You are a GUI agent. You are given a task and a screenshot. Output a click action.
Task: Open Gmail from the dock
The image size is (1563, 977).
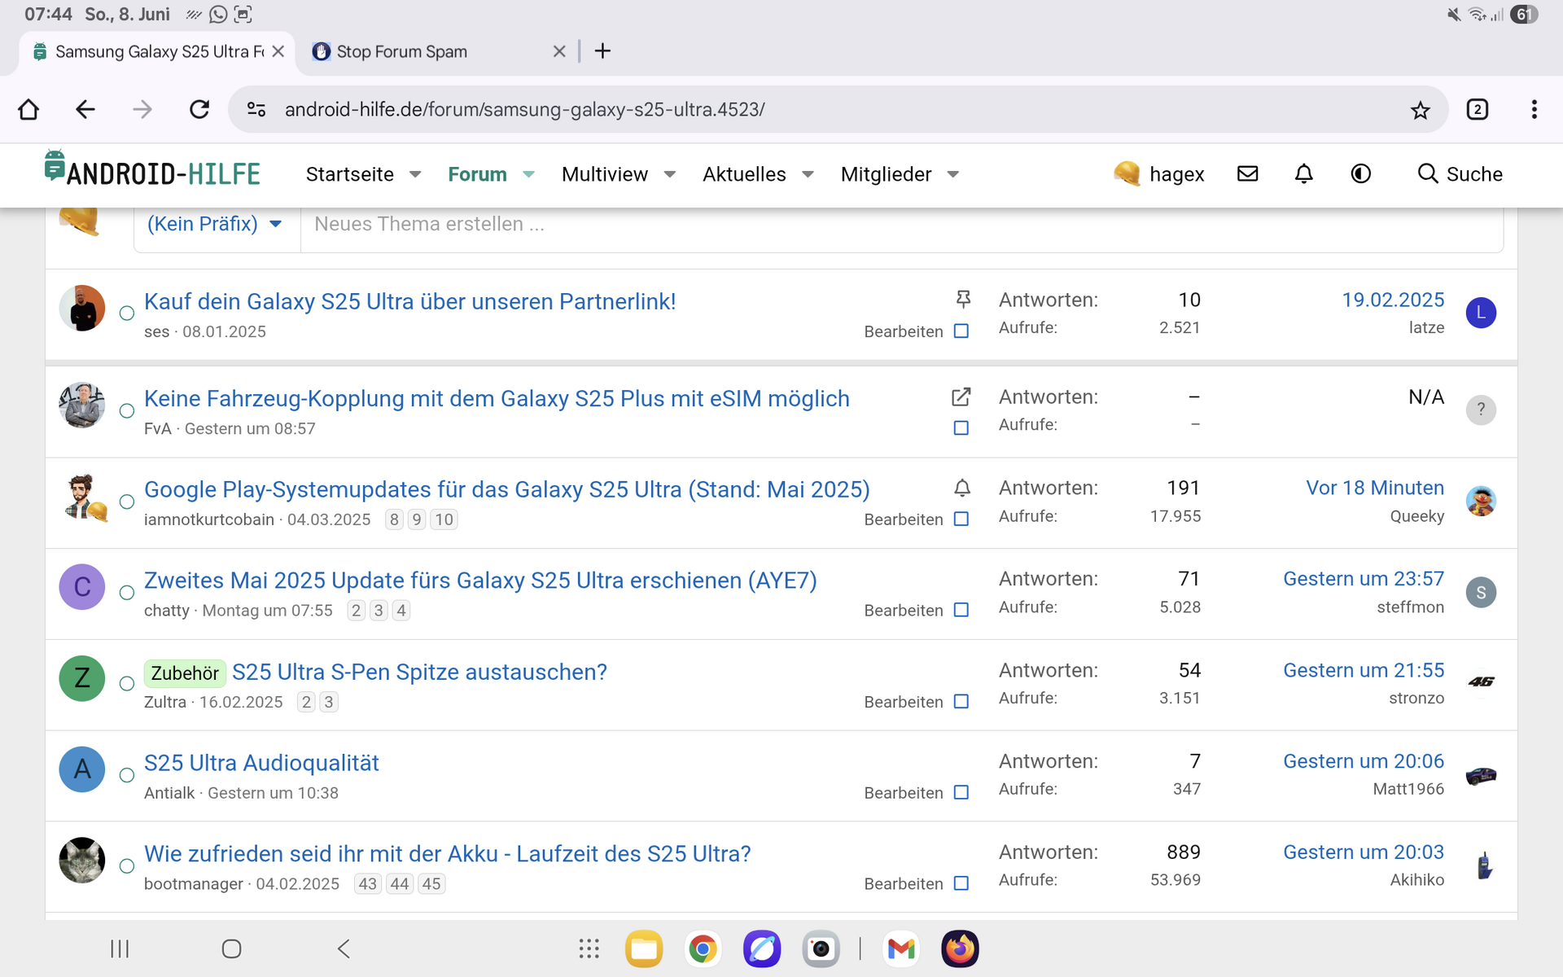[x=901, y=949]
